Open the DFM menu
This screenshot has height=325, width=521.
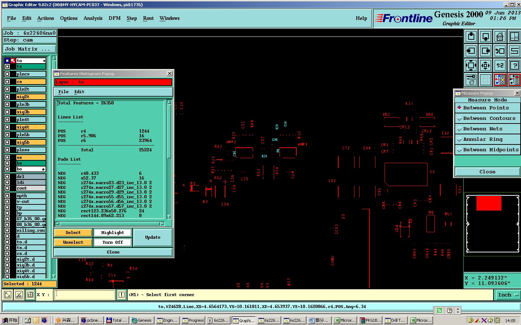[x=115, y=18]
